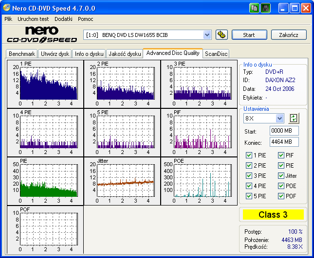Viewport: 314px width, 258px height.
Task: Uncheck the 2 PIE checkbox
Action: pyautogui.click(x=249, y=166)
